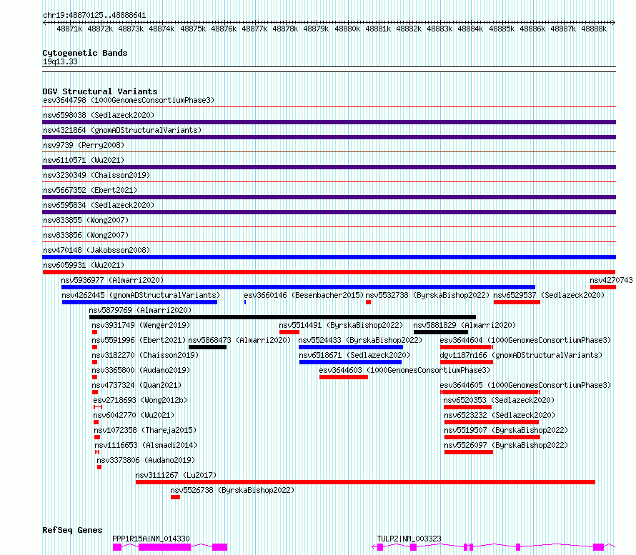Image resolution: width=636 pixels, height=555 pixels.
Task: Open nsv833855 (Wong2007) variant
Action: tap(86, 220)
